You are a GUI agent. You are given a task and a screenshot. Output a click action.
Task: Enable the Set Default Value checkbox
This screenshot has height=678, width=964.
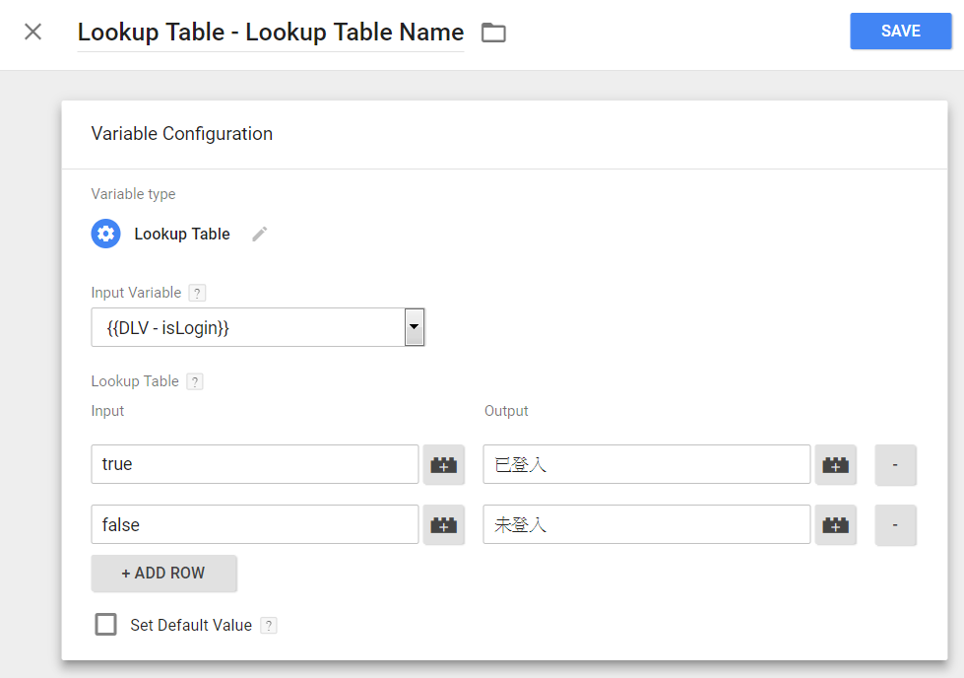point(105,624)
